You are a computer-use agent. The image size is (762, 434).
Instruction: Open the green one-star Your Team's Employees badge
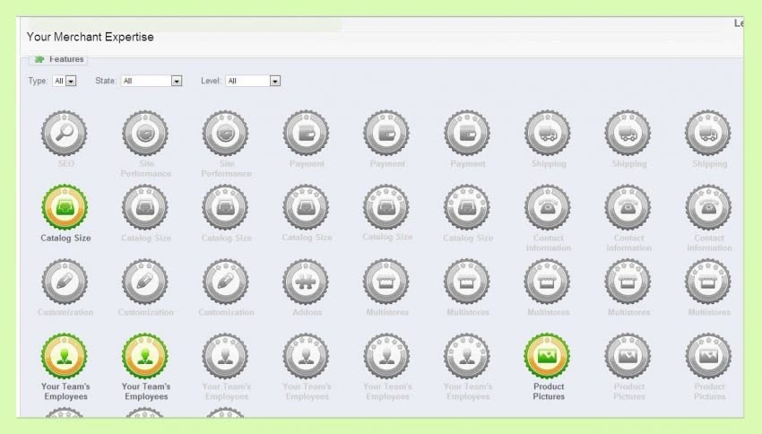65,356
